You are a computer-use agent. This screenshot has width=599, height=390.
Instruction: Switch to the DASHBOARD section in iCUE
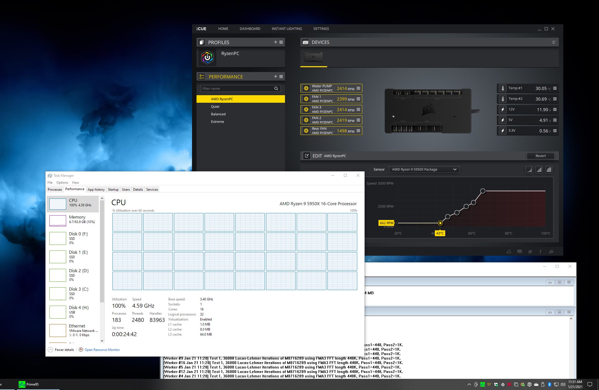point(250,28)
